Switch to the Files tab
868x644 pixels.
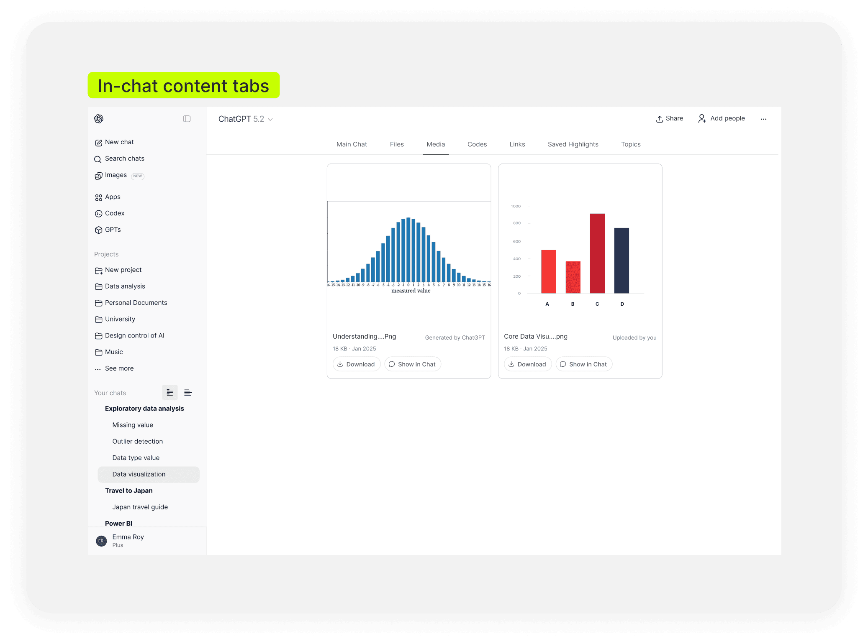click(x=396, y=144)
